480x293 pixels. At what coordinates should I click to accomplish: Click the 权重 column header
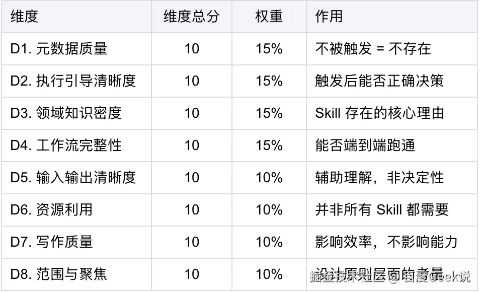(x=269, y=17)
